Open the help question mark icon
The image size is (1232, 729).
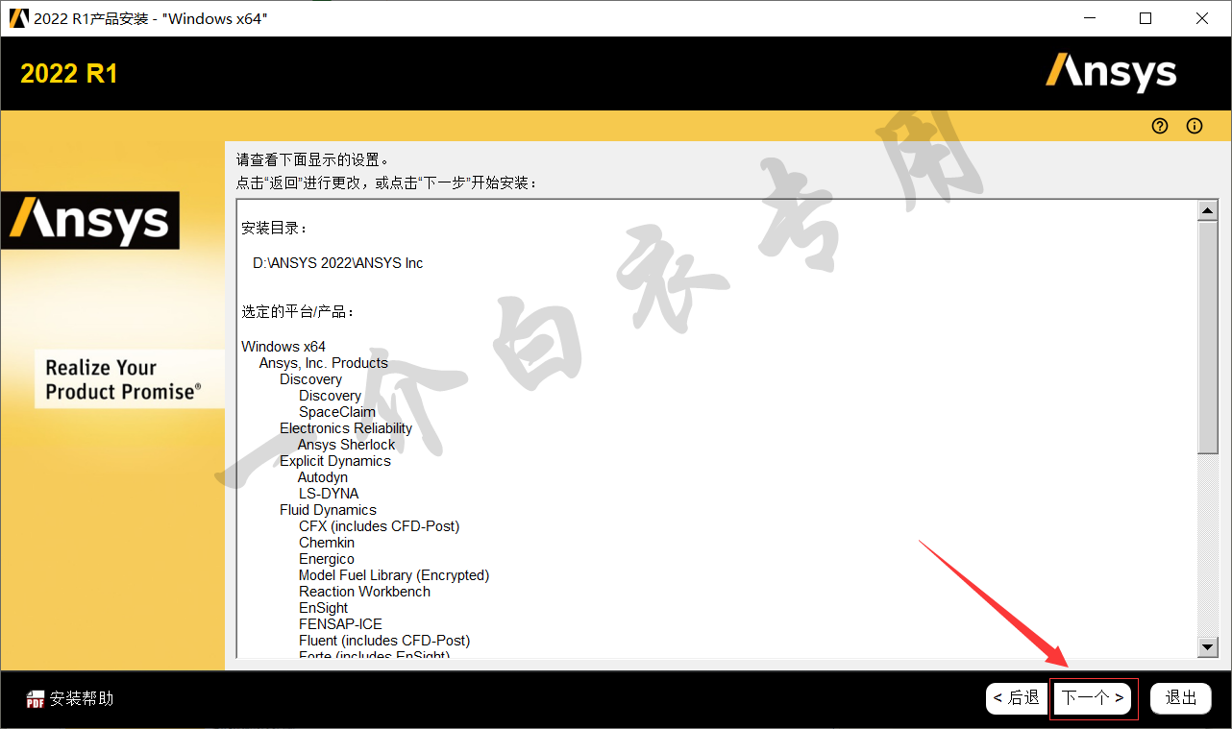(x=1160, y=126)
